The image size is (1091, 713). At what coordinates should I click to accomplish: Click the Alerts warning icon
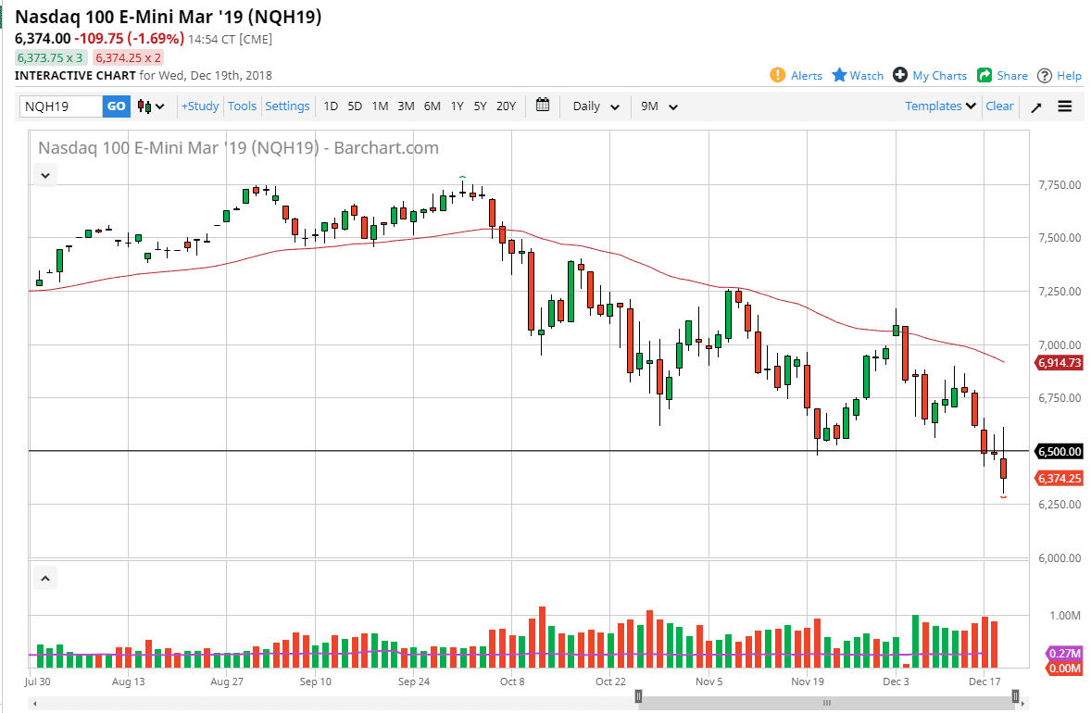pyautogui.click(x=779, y=76)
